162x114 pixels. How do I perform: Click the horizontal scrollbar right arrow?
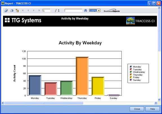(x=156, y=103)
